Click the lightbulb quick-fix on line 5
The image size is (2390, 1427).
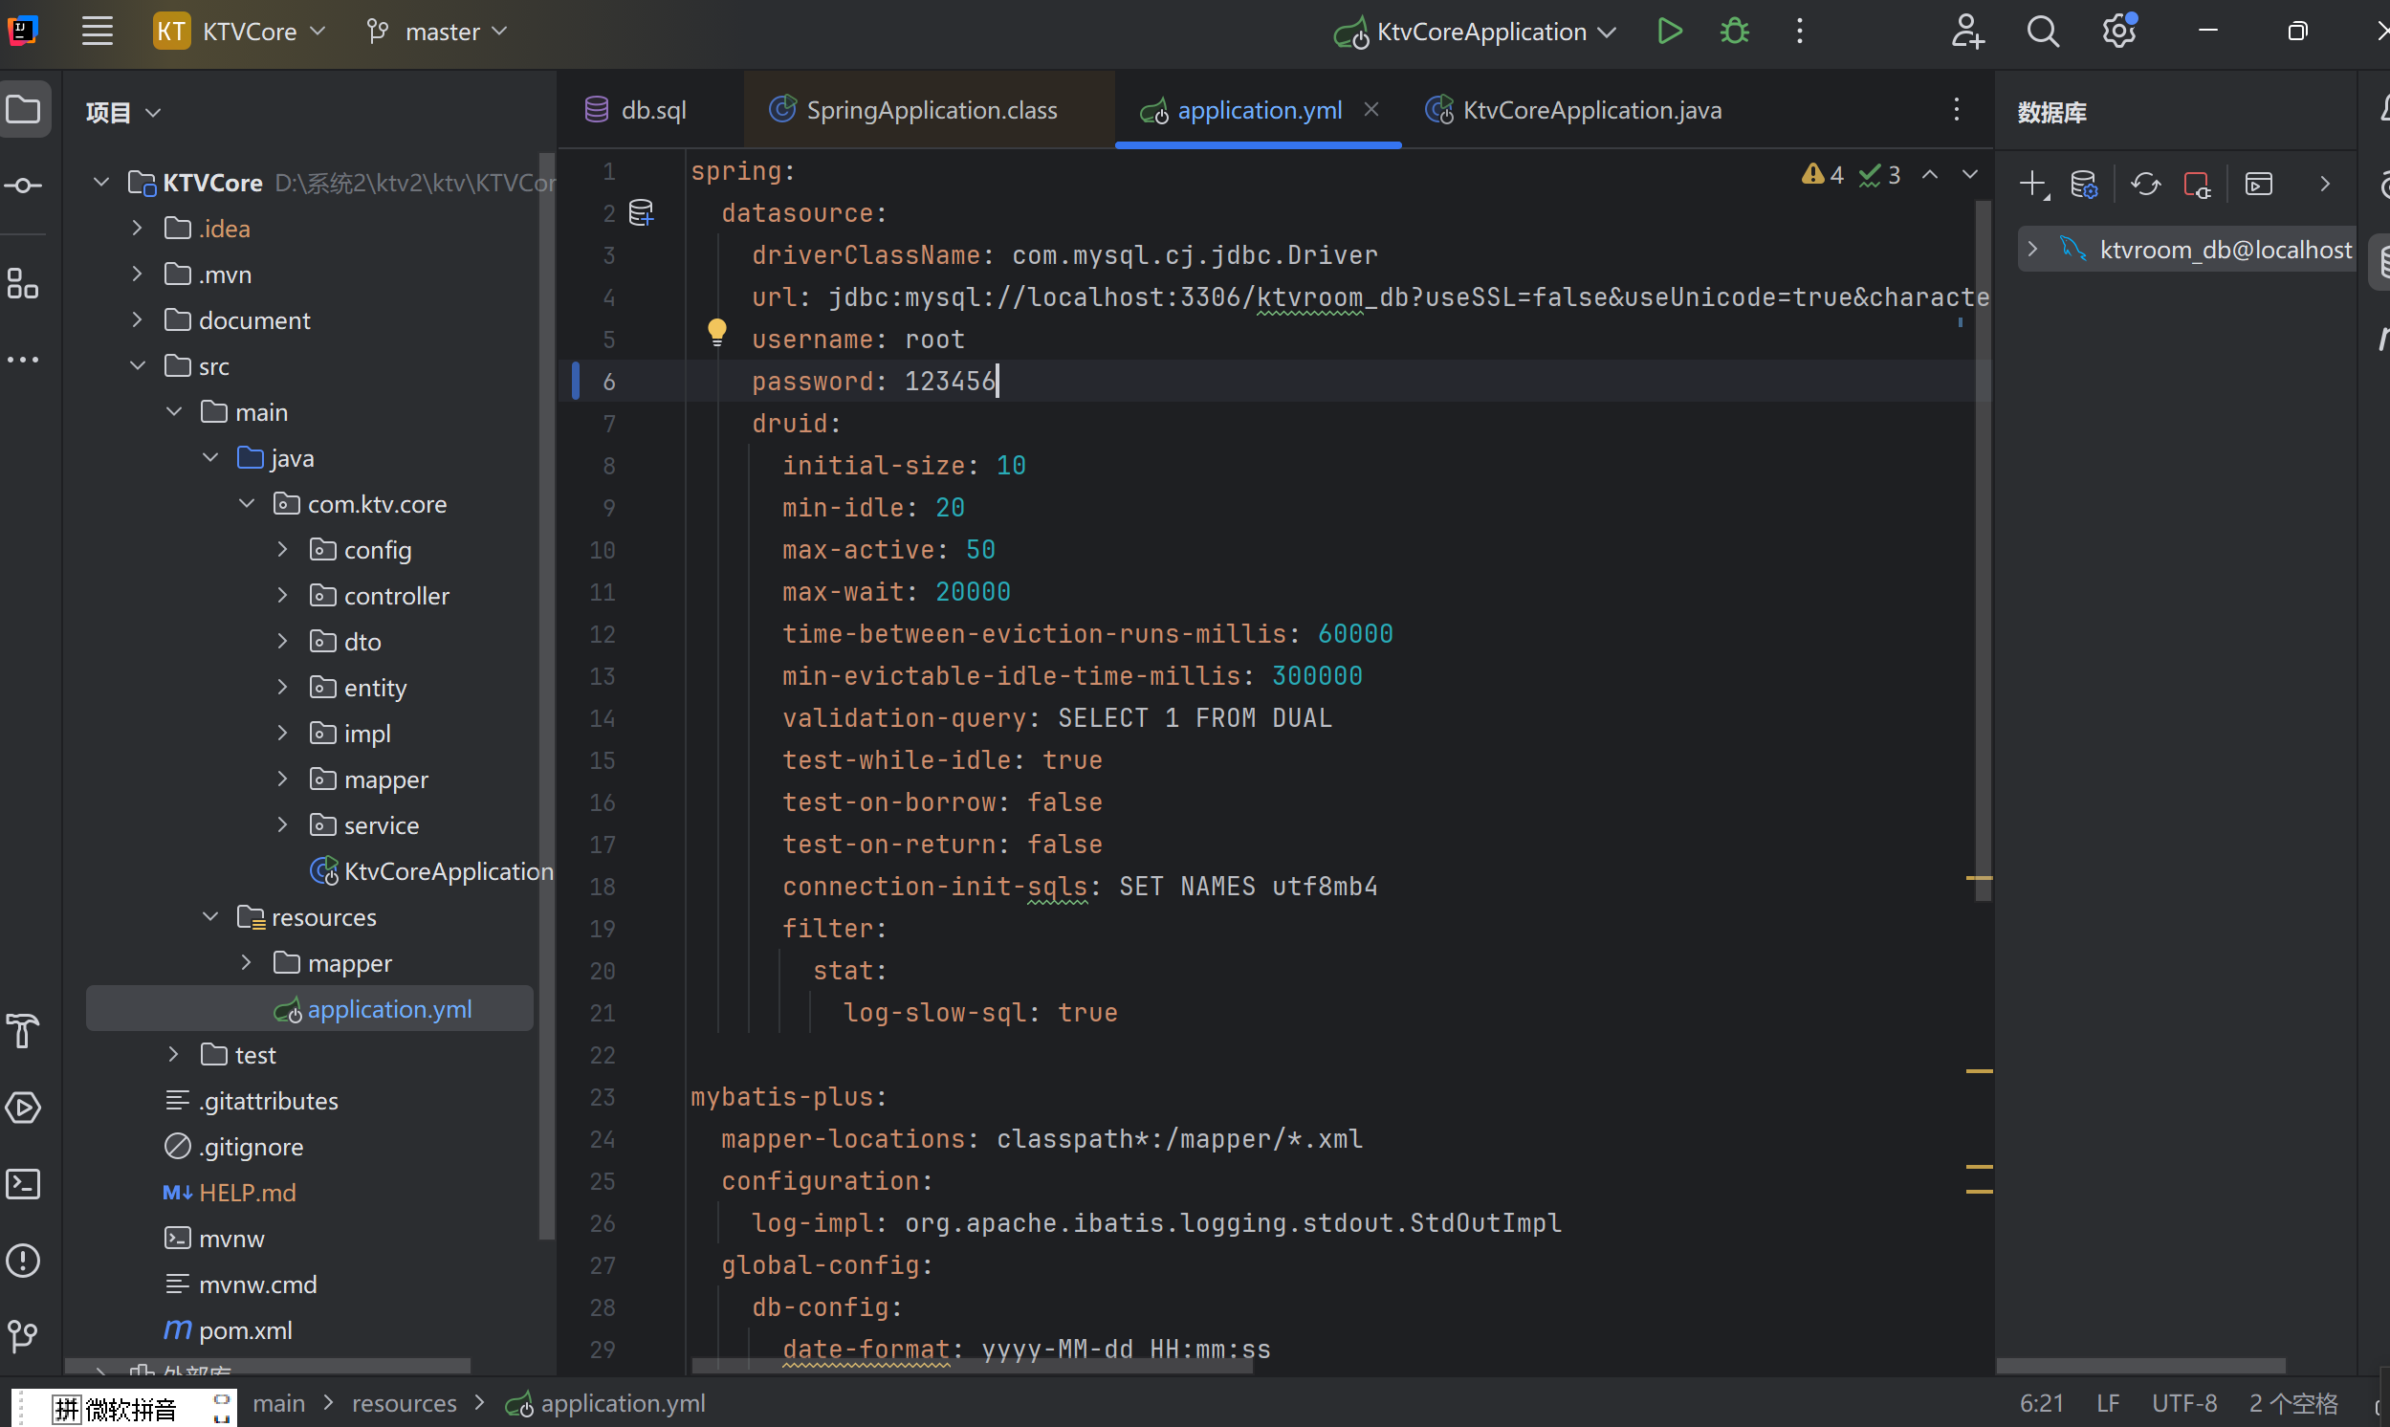click(716, 332)
